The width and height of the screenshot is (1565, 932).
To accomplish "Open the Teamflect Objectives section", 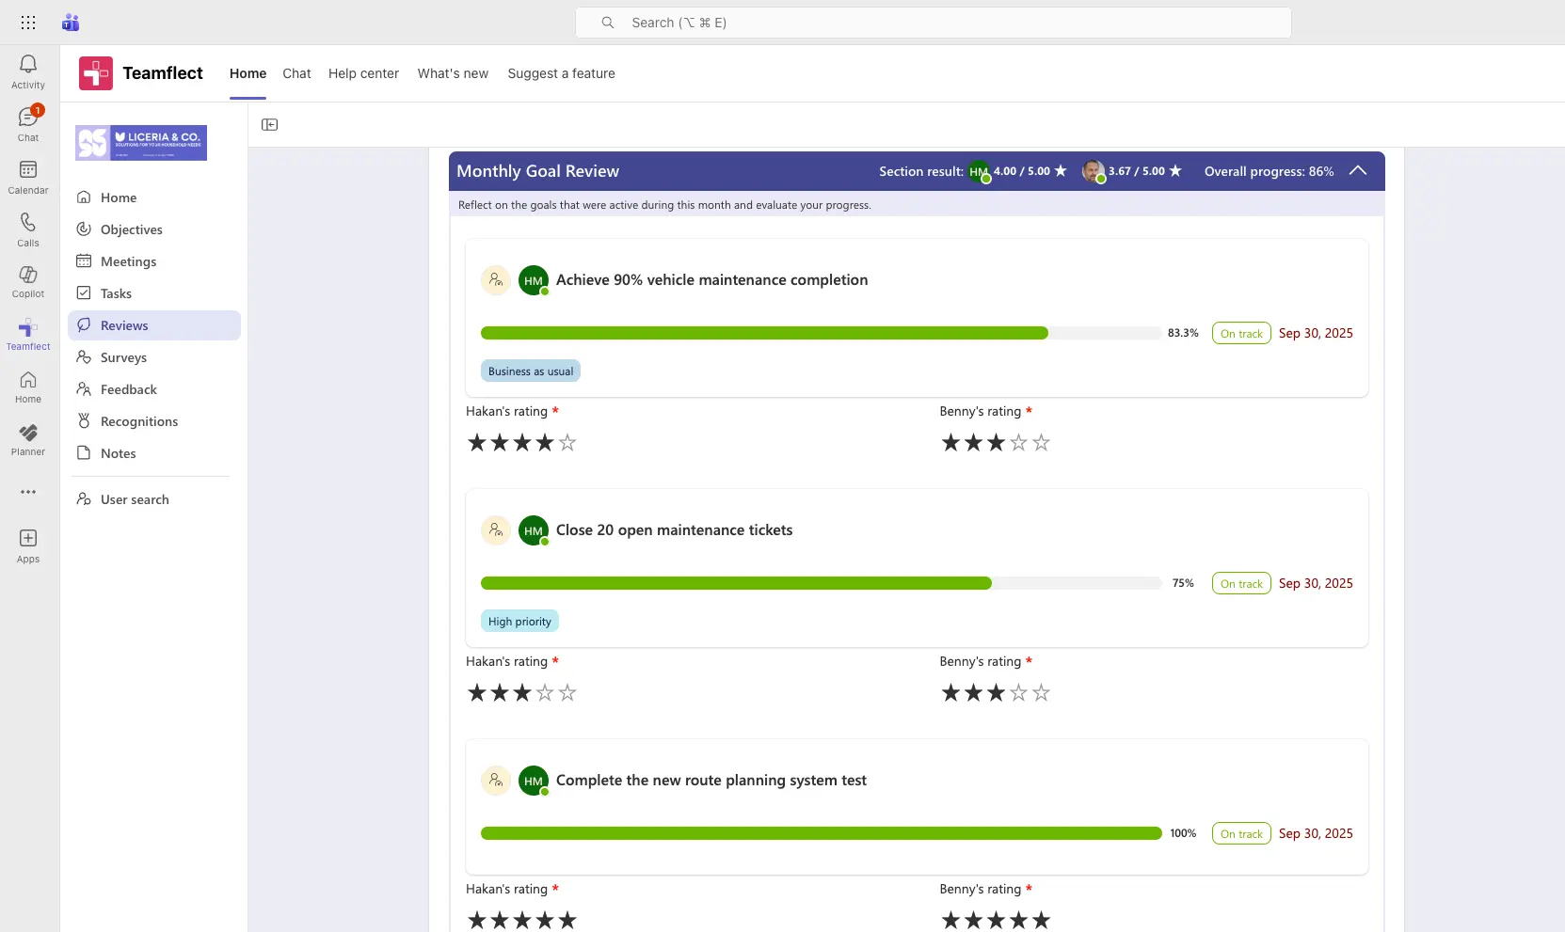I will (131, 229).
